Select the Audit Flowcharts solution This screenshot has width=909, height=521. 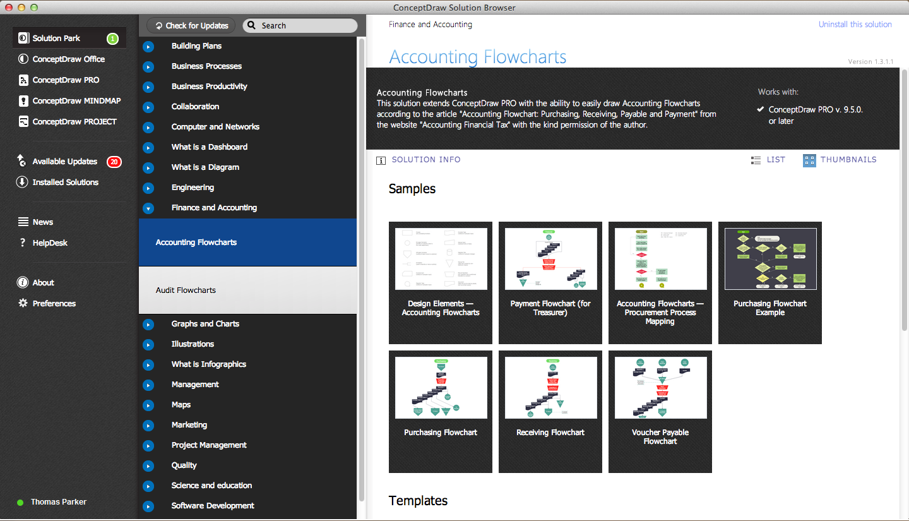[247, 290]
